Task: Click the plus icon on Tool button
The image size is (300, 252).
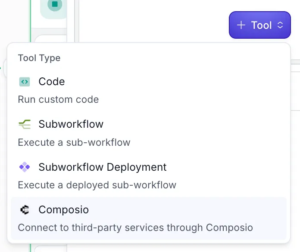Action: (241, 25)
